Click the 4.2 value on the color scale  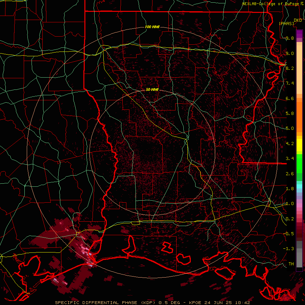click(290, 143)
